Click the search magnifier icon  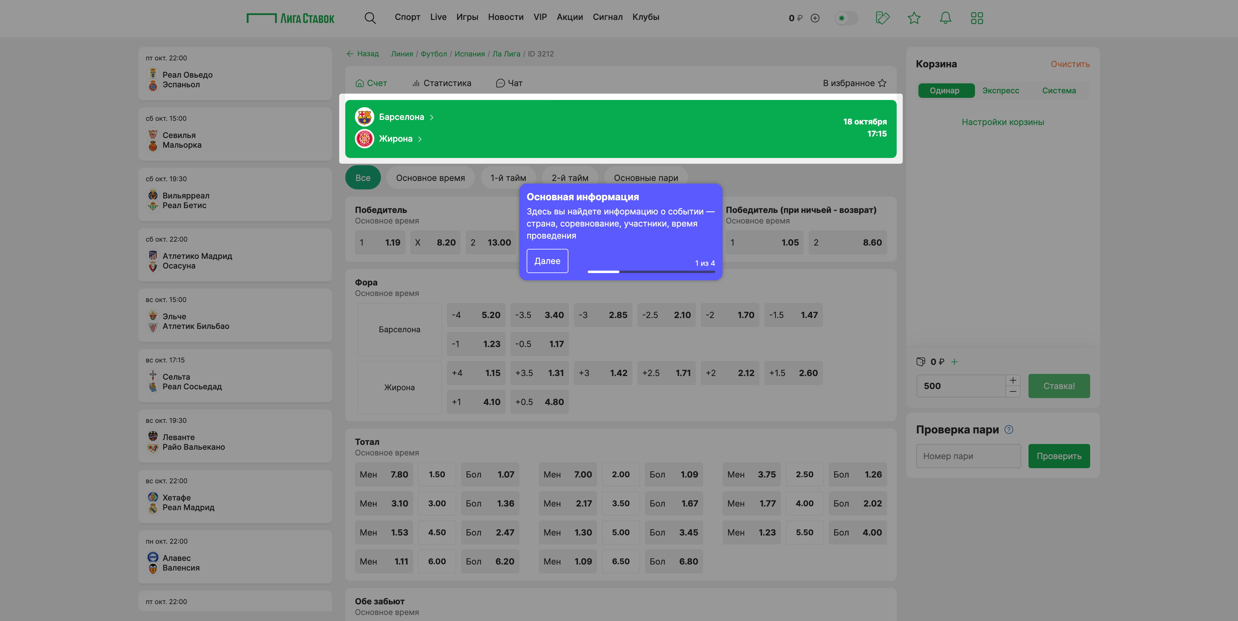tap(369, 18)
